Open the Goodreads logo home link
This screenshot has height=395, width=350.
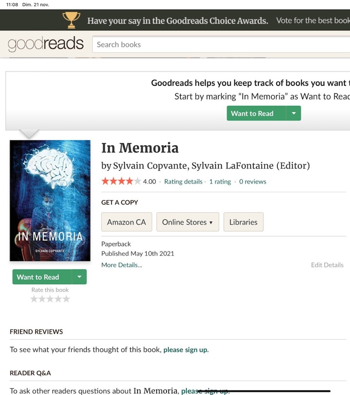[46, 44]
